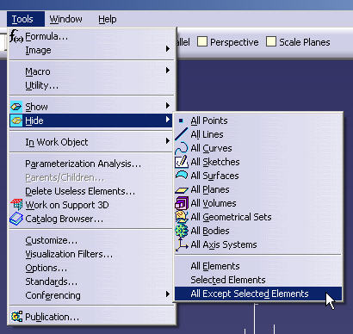353x334 pixels.
Task: Click the All Volumes label
Action: (214, 203)
